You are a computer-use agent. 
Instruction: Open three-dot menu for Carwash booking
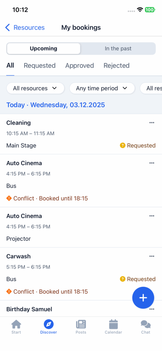click(152, 256)
